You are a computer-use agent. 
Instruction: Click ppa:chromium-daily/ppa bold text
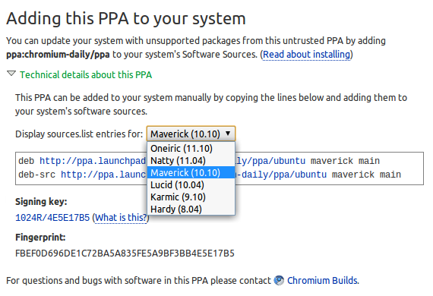pyautogui.click(x=58, y=55)
